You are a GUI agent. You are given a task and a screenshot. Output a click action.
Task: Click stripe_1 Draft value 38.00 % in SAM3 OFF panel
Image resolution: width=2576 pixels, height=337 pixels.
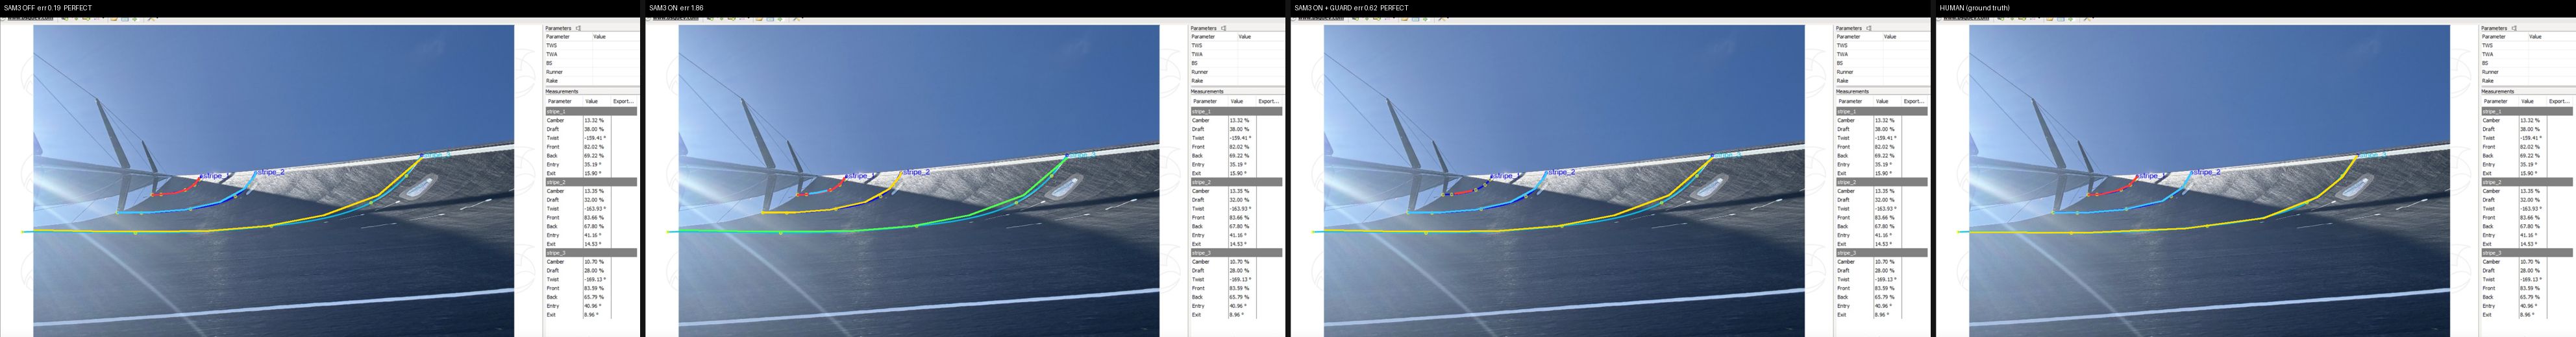[594, 130]
